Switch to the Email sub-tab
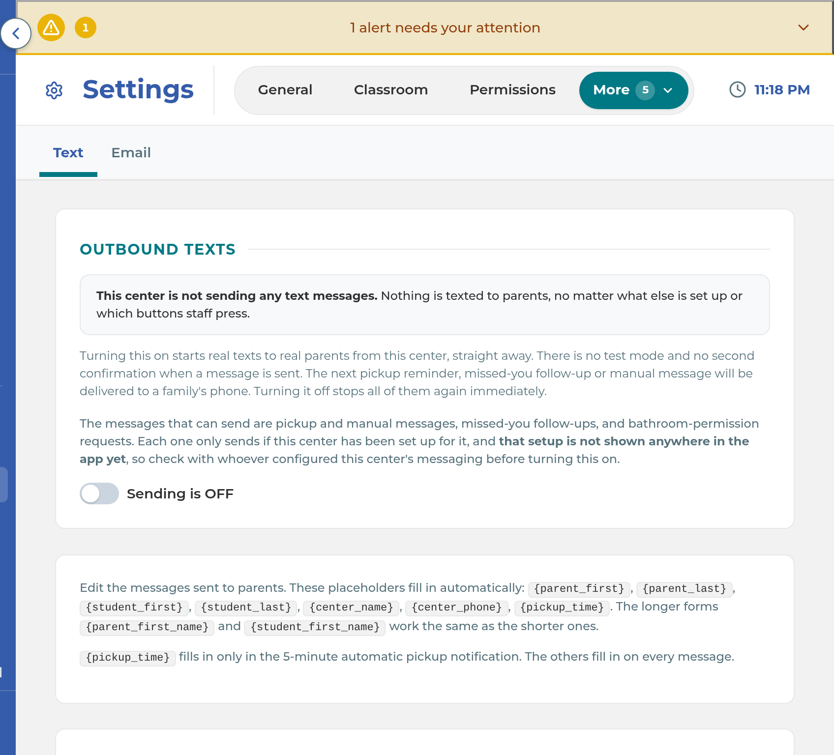The height and width of the screenshot is (755, 834). point(131,153)
